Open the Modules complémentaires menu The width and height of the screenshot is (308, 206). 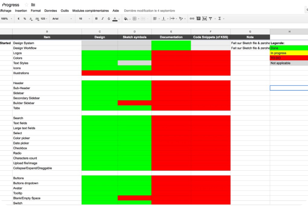pos(91,10)
